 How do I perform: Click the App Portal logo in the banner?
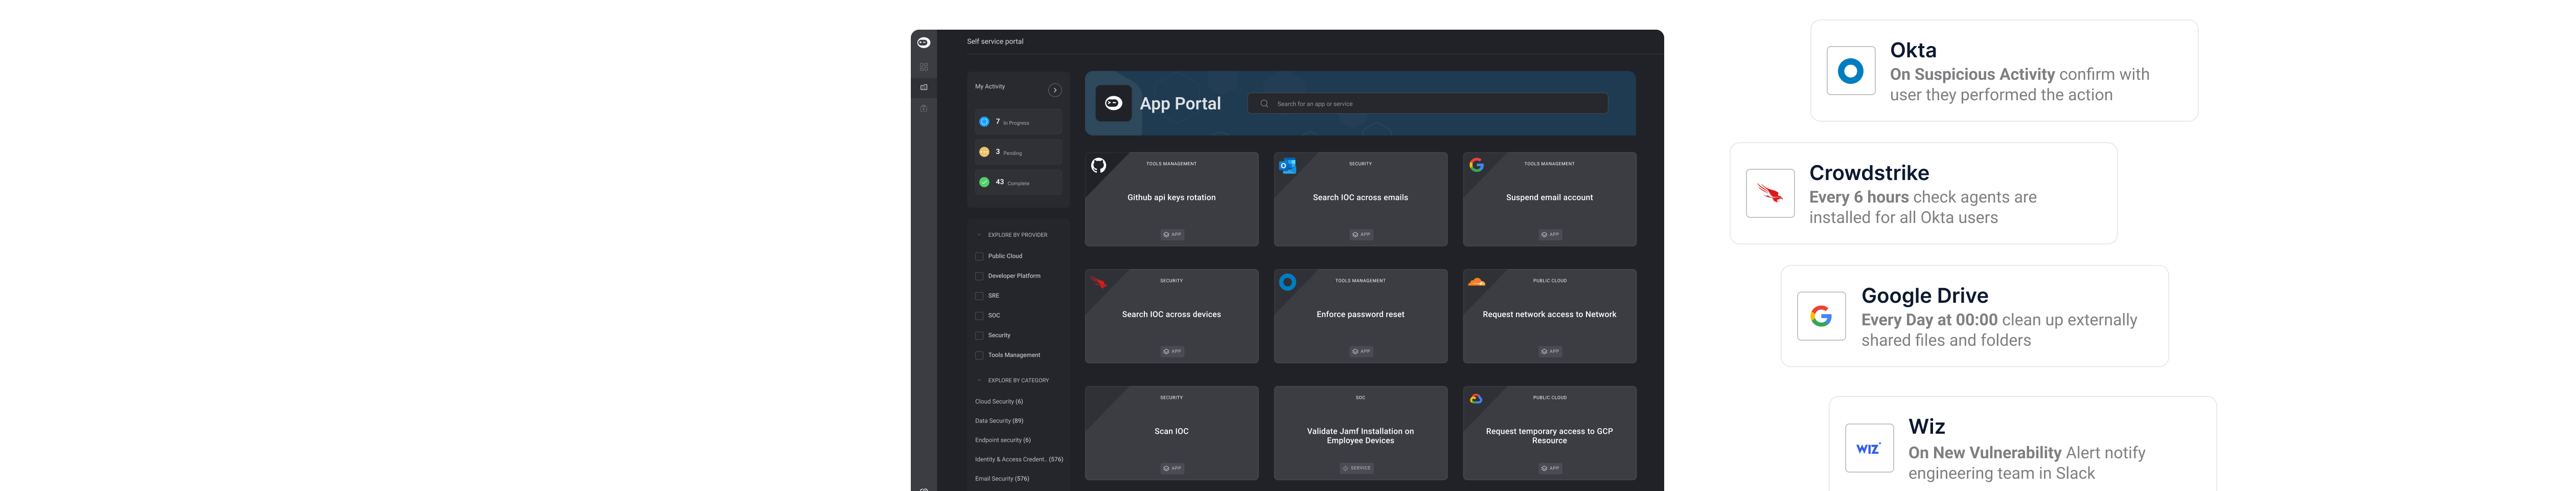coord(1113,103)
